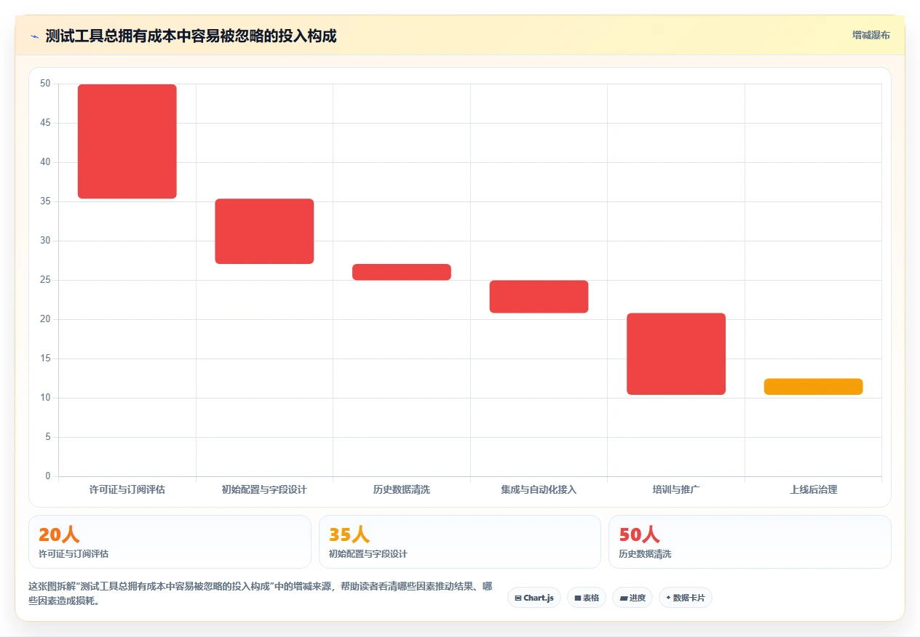Click the x-axis label 许可证与订阅评估
920x637 pixels.
[127, 489]
